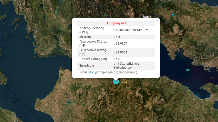Click the 'Γεωγραφικό Μήκος [°E]' label
Viewport: 218px width, 122px height.
[93, 52]
